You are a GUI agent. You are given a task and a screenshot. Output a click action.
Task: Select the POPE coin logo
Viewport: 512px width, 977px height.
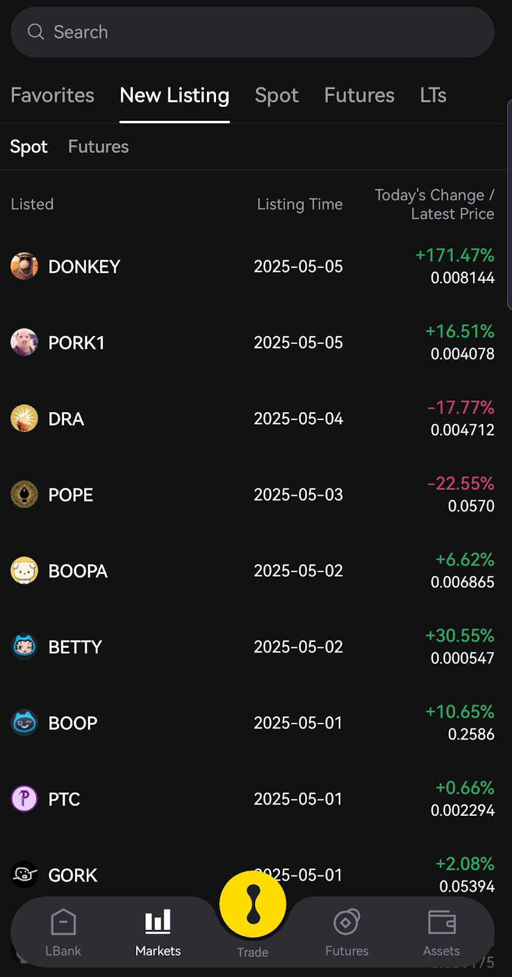24,495
